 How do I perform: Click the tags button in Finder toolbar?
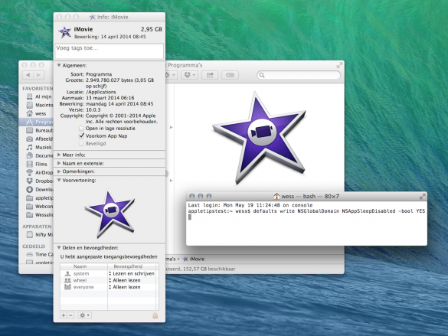click(x=230, y=75)
